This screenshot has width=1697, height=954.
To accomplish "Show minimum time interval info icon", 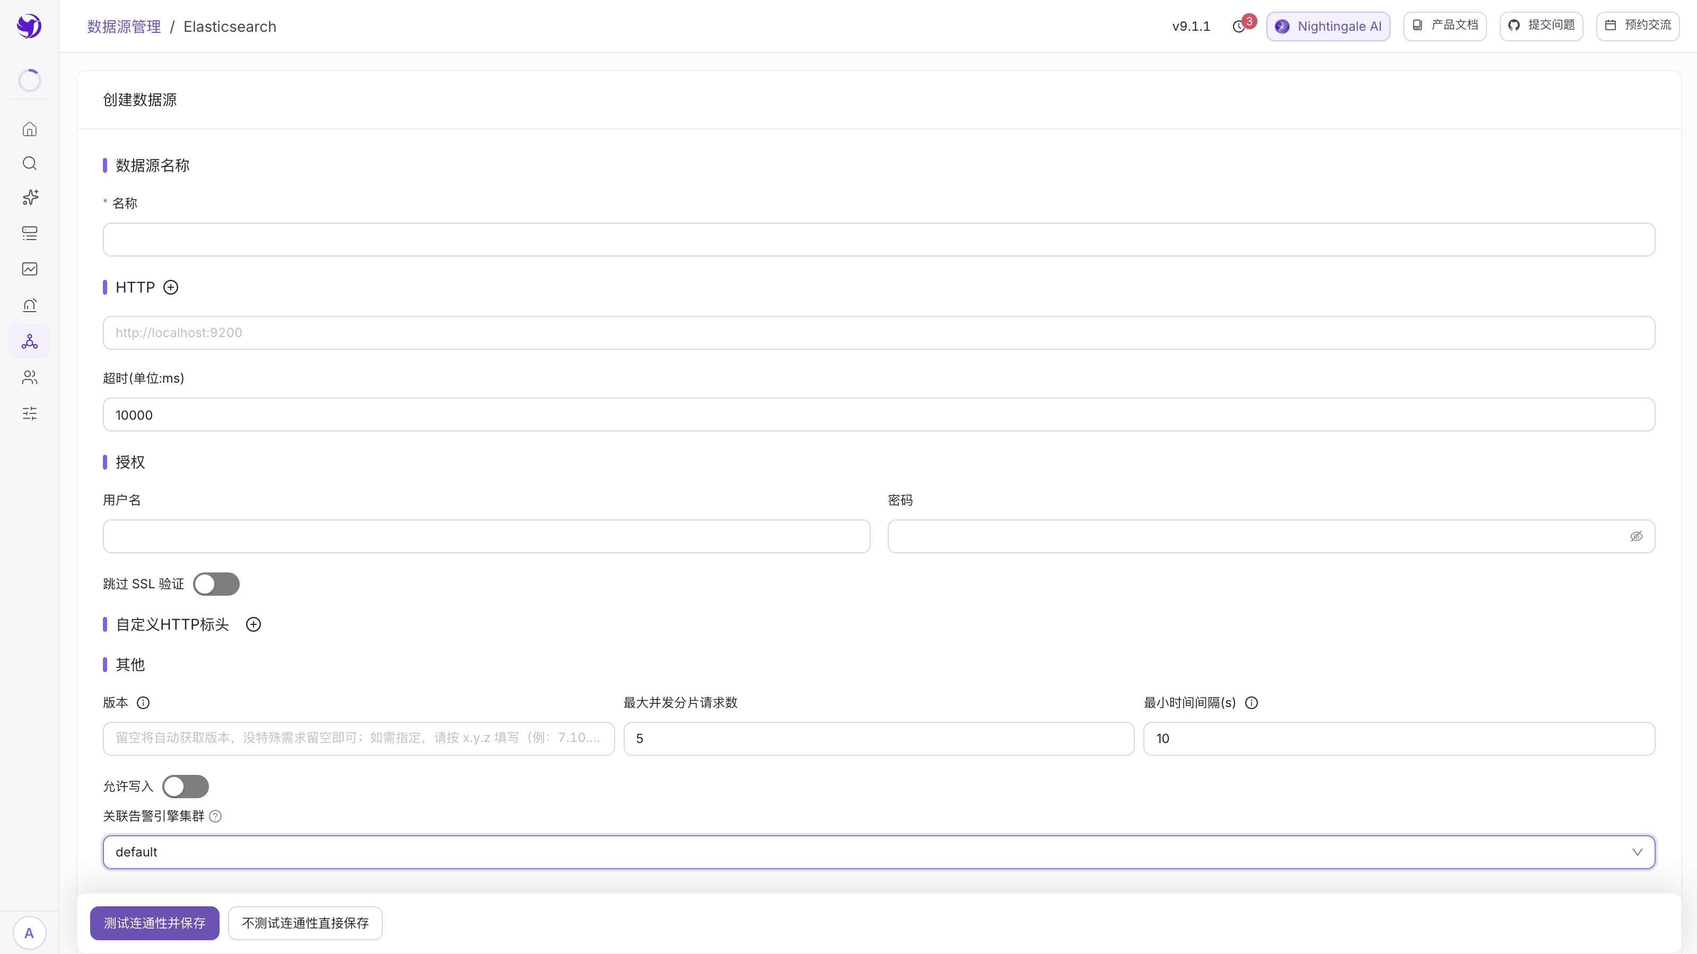I will pos(1252,702).
